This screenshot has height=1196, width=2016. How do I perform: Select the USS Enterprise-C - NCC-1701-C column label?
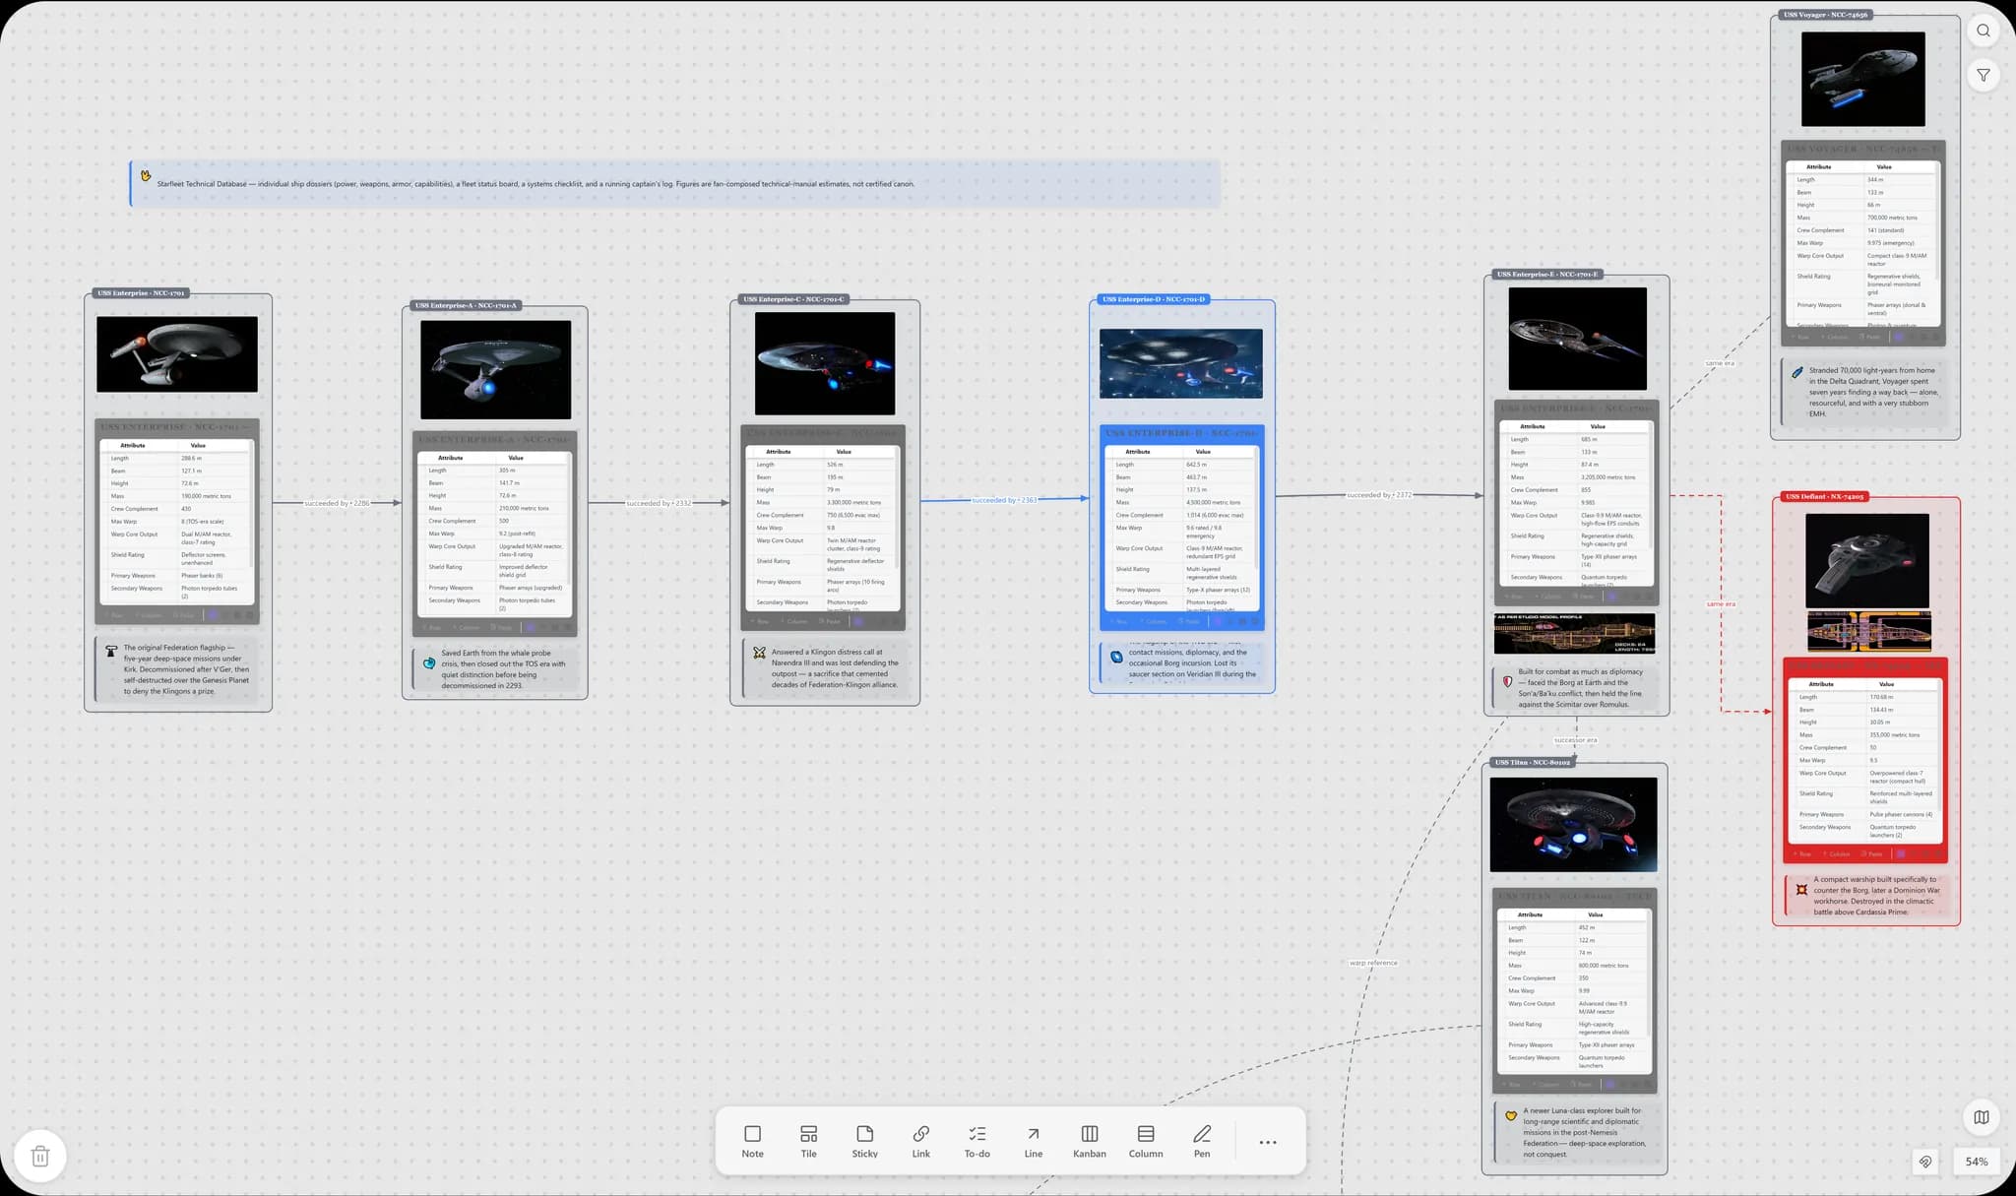click(794, 299)
